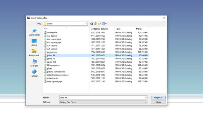Click the Mégse cancel button
Image resolution: width=203 pixels, height=122 pixels.
coord(158,102)
